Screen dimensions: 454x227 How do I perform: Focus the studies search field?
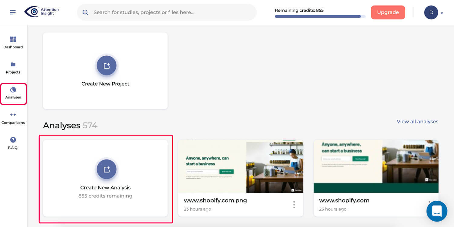(x=167, y=12)
